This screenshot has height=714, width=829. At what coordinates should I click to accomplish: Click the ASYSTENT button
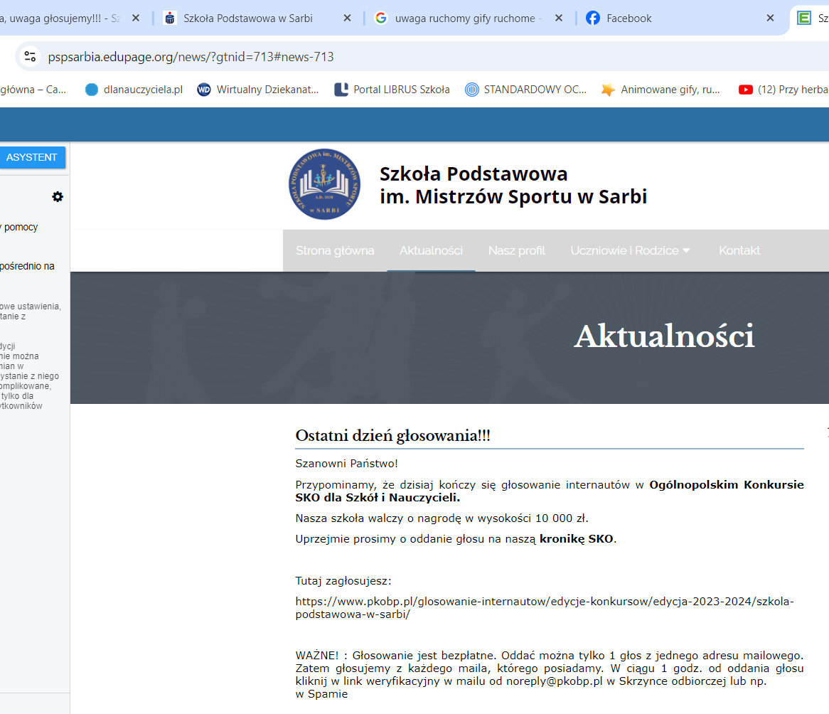(x=32, y=157)
